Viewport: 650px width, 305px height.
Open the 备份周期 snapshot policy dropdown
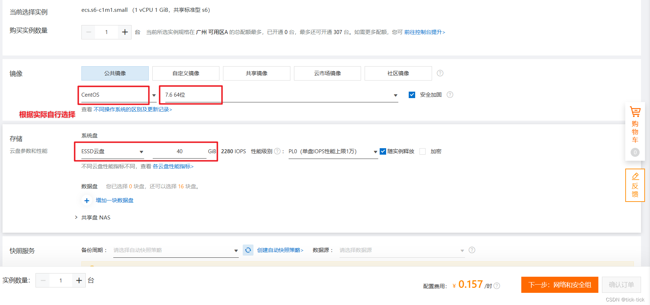tap(176, 250)
